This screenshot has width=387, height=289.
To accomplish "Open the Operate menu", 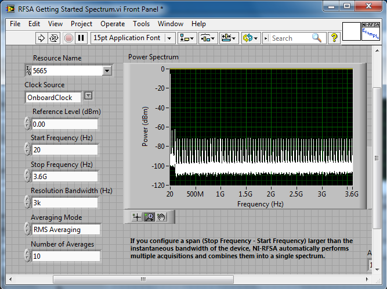I will coord(112,24).
